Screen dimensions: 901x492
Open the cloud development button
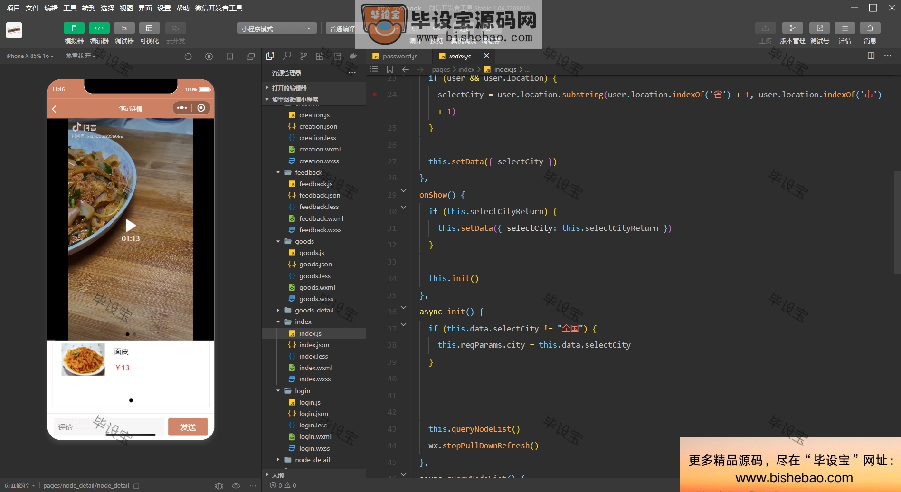point(175,28)
